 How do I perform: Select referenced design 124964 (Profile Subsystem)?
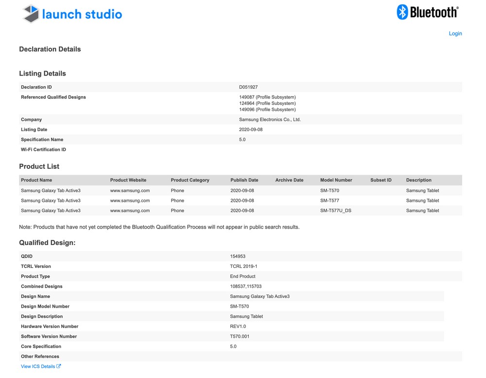tap(267, 103)
